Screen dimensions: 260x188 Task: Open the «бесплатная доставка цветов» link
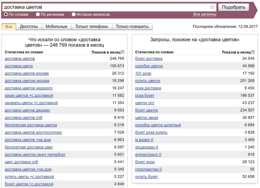(x=31, y=125)
